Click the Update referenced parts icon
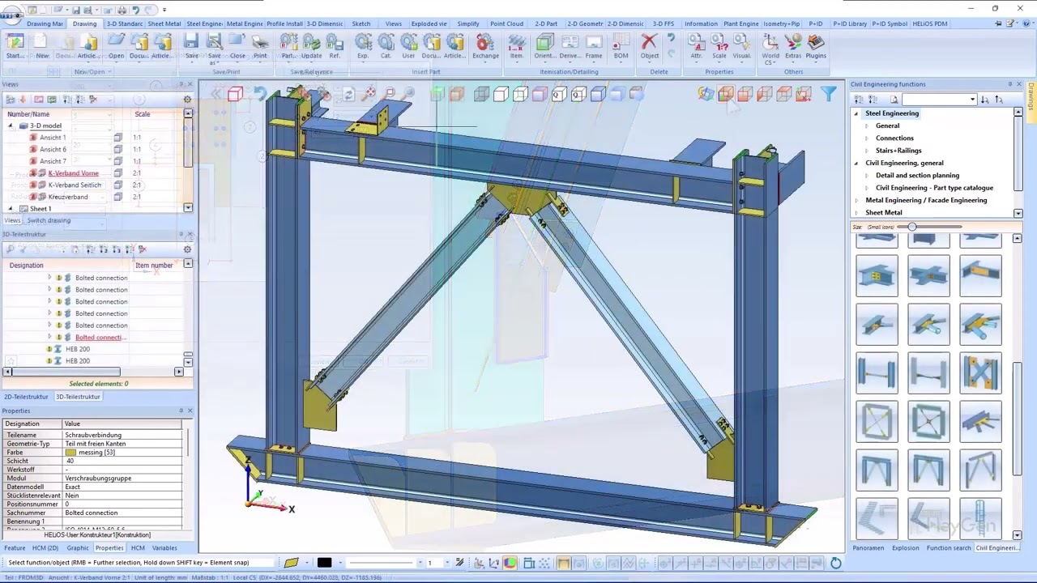The height and width of the screenshot is (583, 1037). tap(311, 45)
